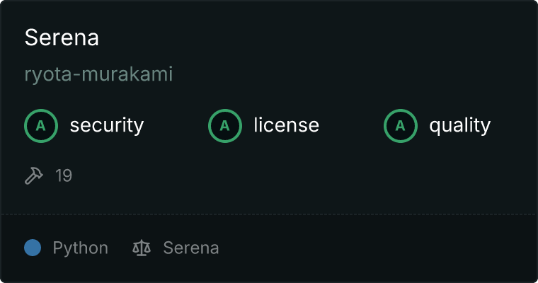The image size is (538, 283).
Task: Select the quality score label
Action: pos(459,125)
